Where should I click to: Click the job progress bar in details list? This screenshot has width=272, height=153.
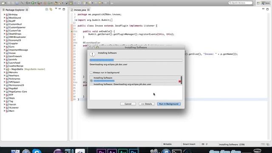pos(135,81)
